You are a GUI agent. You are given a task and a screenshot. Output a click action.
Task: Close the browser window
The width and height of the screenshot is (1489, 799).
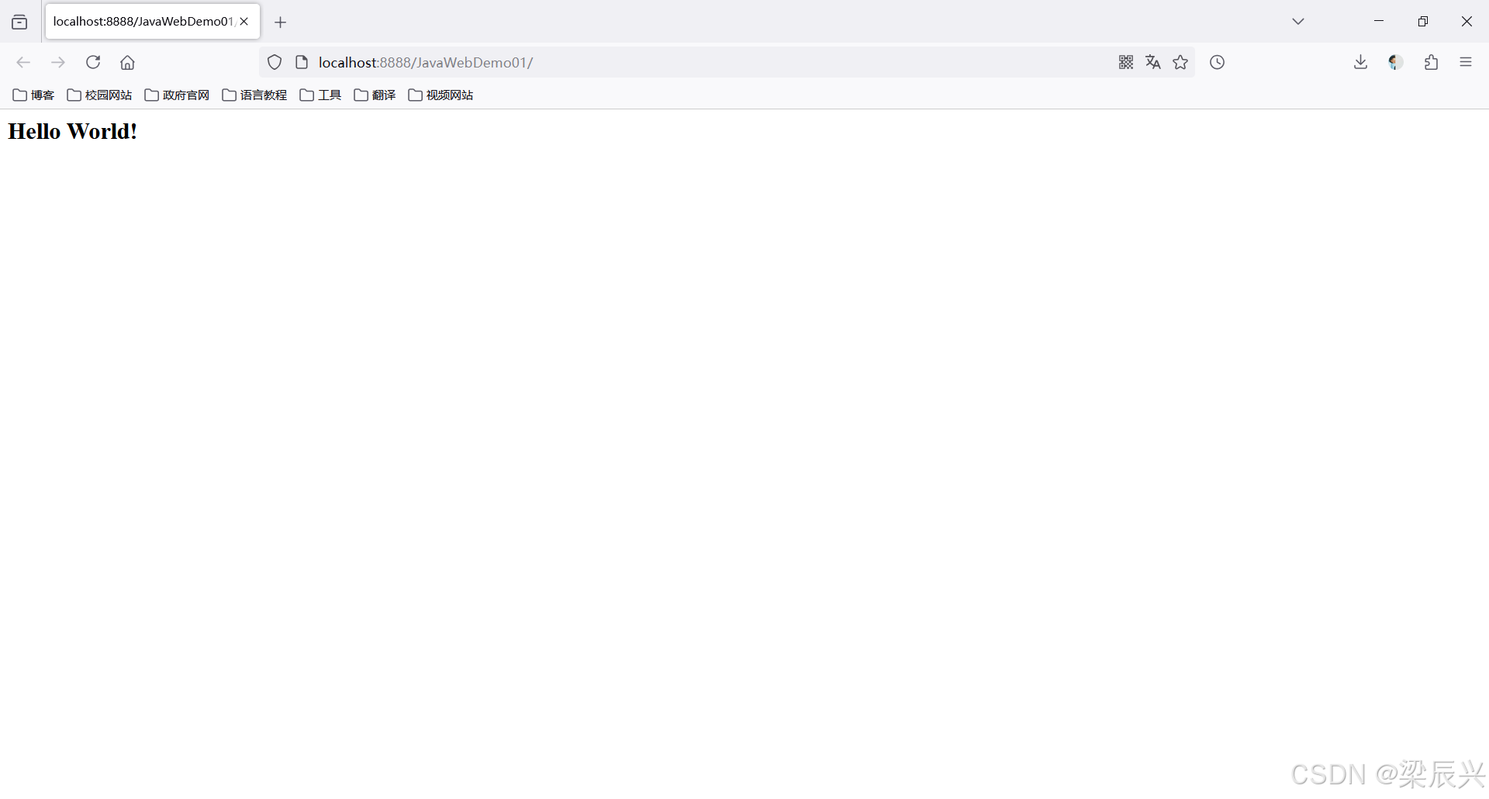tap(1467, 21)
